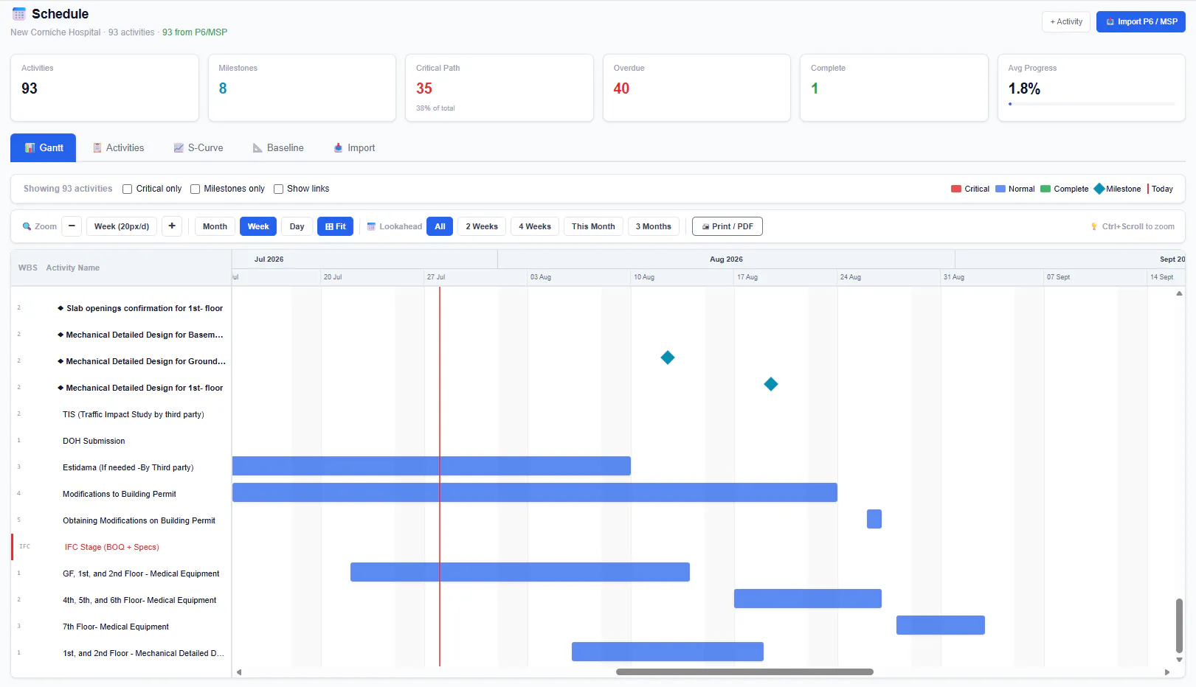Click the Baseline tab ruler icon

[x=257, y=148]
